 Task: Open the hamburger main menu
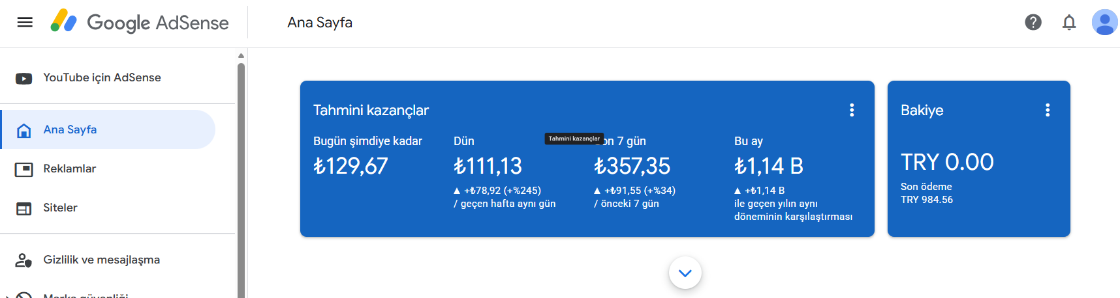coord(25,22)
